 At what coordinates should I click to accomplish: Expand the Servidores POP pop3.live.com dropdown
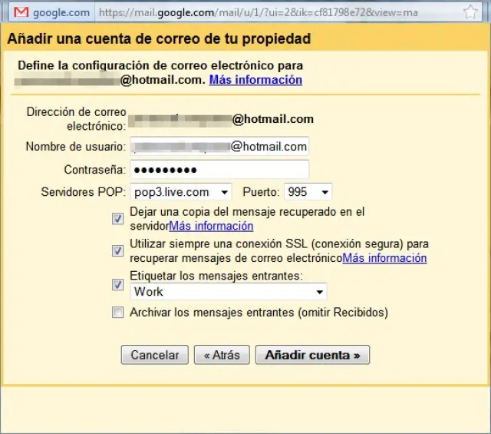coord(180,192)
